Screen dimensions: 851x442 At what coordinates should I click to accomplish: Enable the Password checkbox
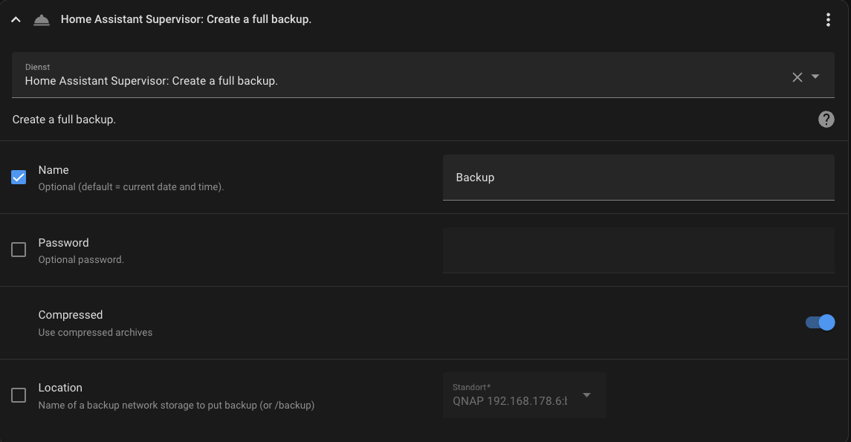coord(19,250)
